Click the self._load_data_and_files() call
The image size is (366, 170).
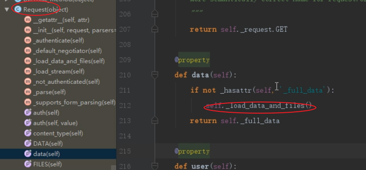pos(259,106)
